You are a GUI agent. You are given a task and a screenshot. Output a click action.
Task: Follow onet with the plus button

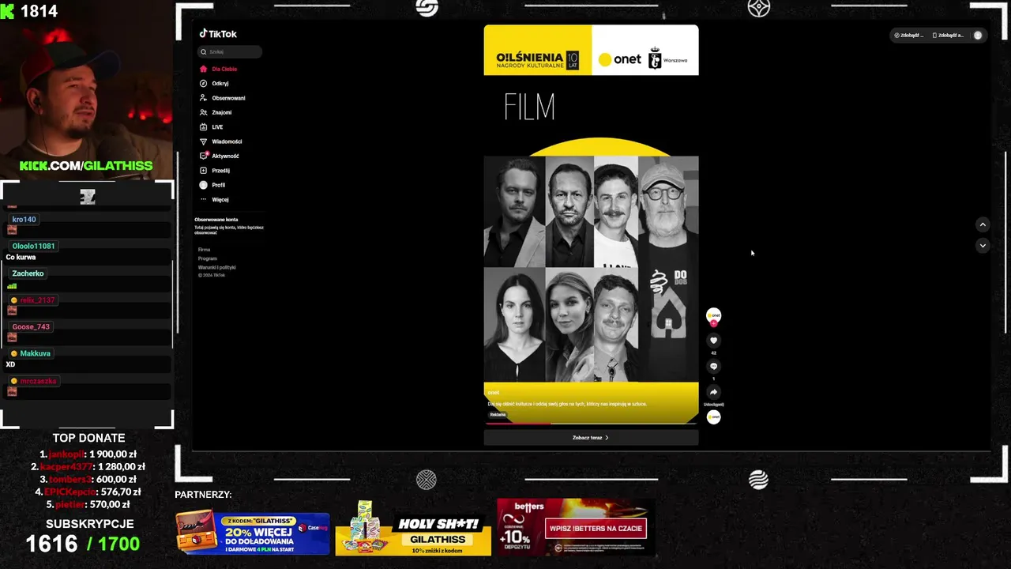point(713,322)
